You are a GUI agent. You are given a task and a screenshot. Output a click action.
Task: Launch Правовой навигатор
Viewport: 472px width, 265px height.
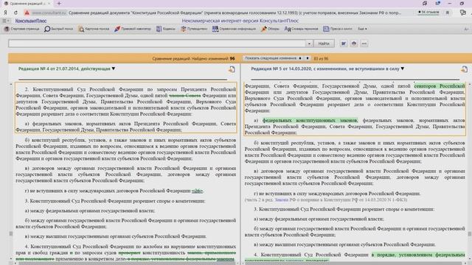[x=133, y=29]
